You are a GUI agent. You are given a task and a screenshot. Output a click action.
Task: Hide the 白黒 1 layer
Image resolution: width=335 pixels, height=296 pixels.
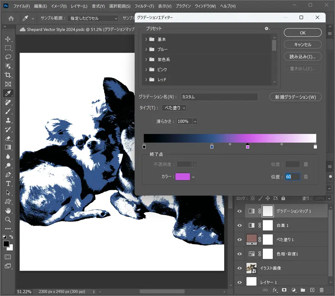point(239,226)
